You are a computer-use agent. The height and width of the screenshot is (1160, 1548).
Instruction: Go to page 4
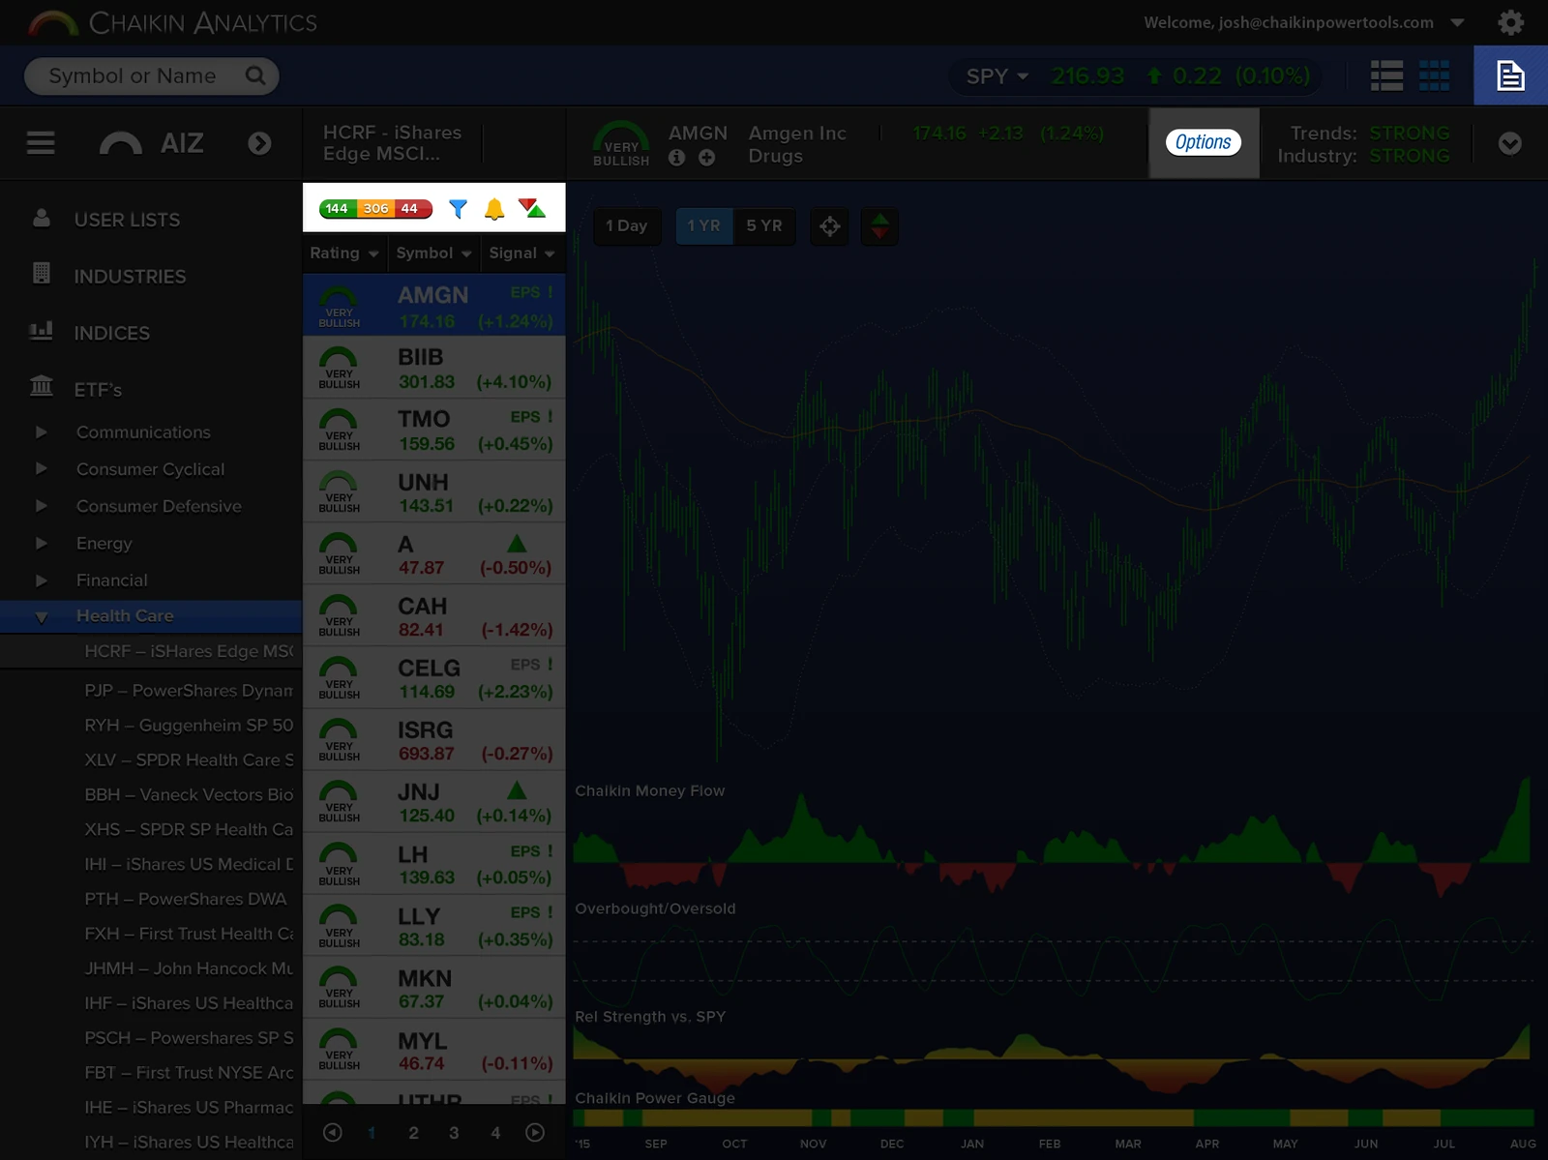coord(495,1133)
